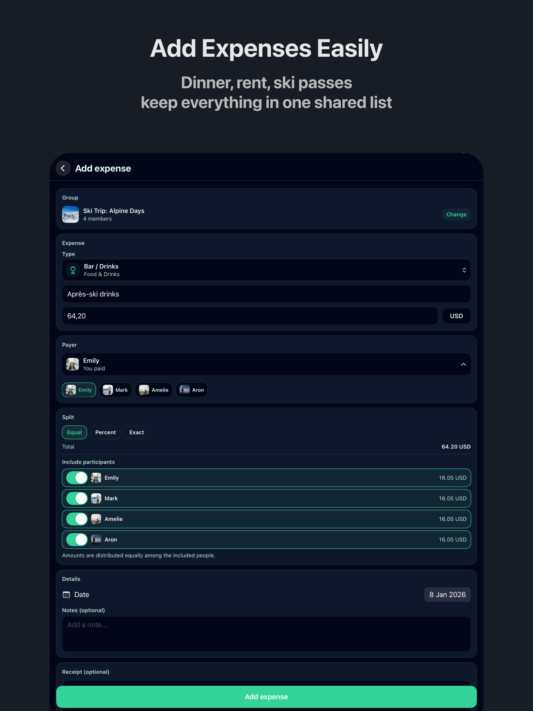Click the up-down chevrons on Type selector

pyautogui.click(x=464, y=270)
